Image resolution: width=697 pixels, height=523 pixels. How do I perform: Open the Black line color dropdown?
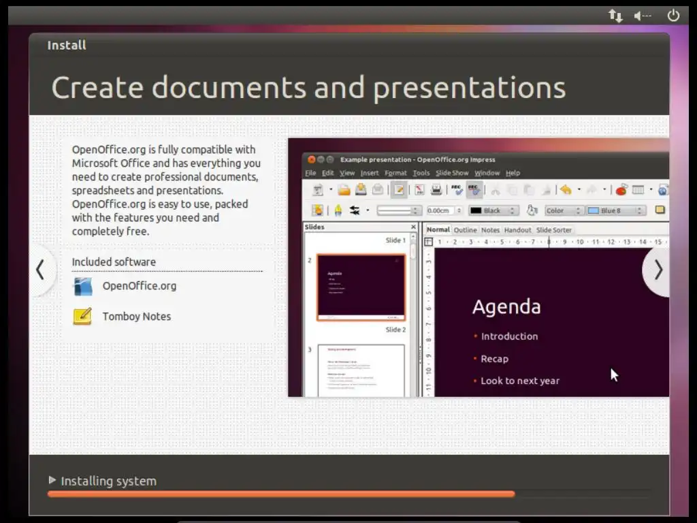[x=494, y=210]
